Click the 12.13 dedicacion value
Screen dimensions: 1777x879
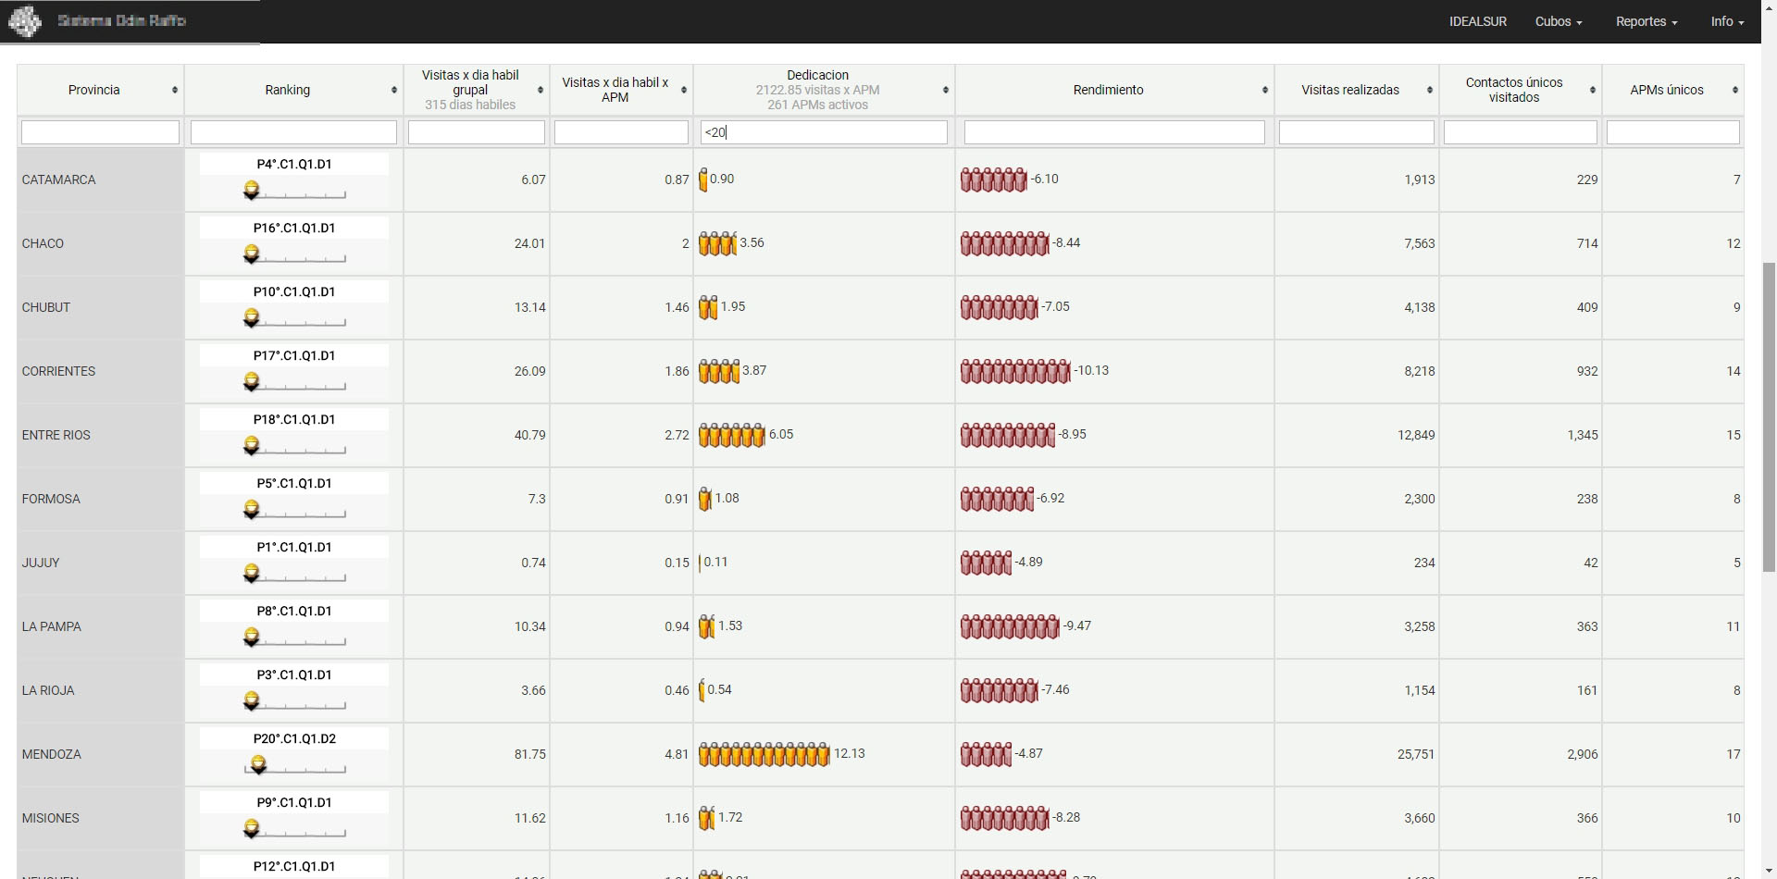[850, 753]
